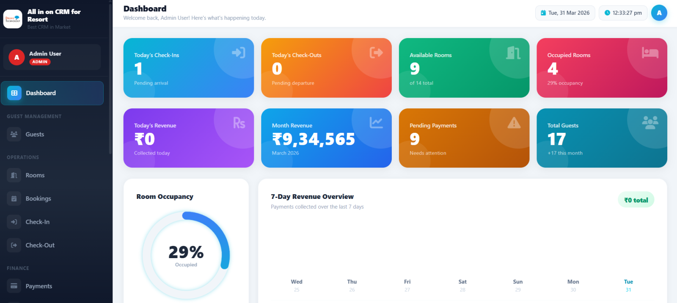Click the Admin User profile panel
Image resolution: width=677 pixels, height=303 pixels.
(52, 57)
